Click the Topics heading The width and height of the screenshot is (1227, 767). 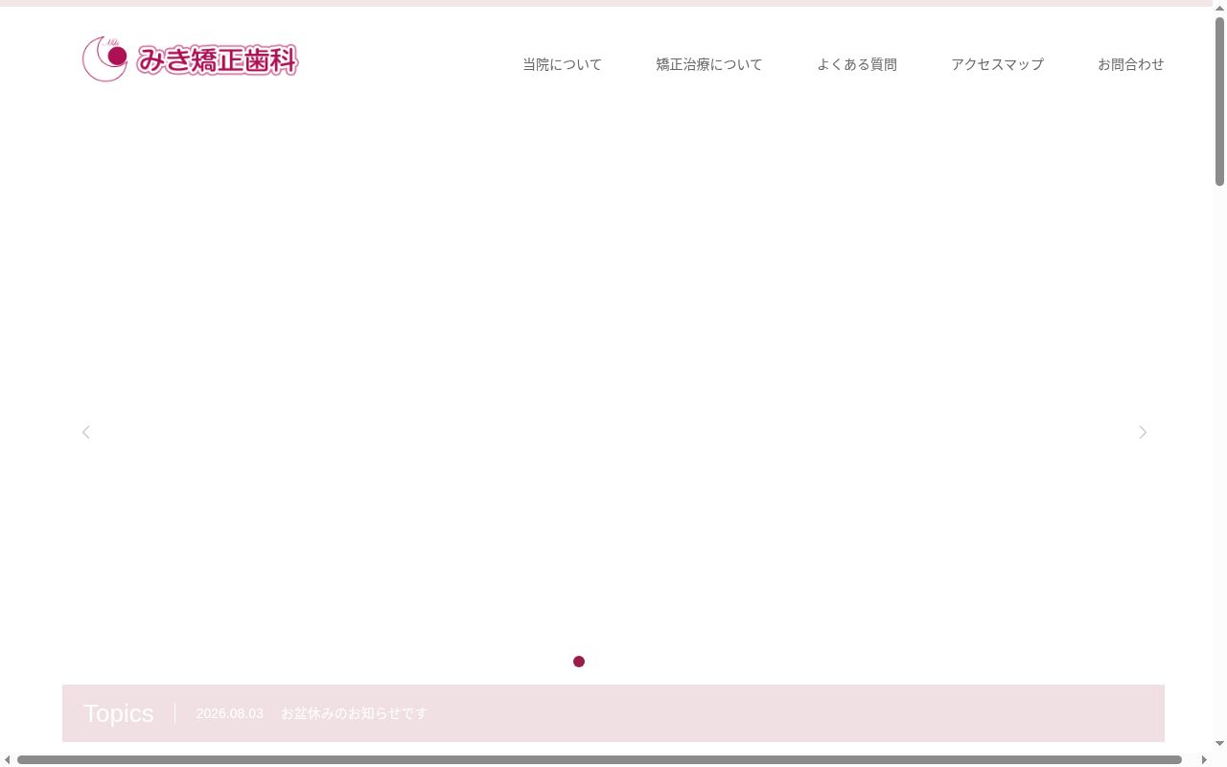tap(119, 713)
